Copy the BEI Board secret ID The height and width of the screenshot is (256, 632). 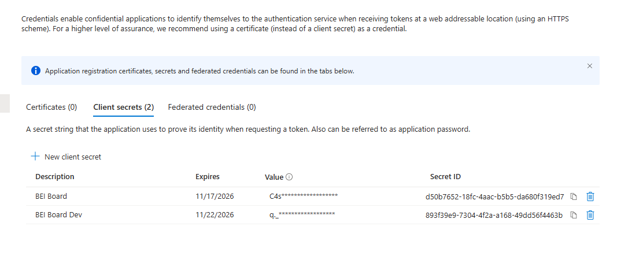574,196
